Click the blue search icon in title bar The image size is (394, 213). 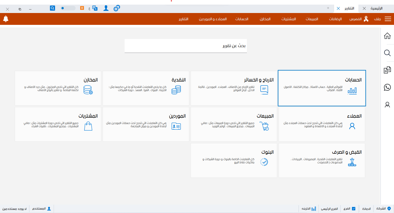[x=52, y=8]
